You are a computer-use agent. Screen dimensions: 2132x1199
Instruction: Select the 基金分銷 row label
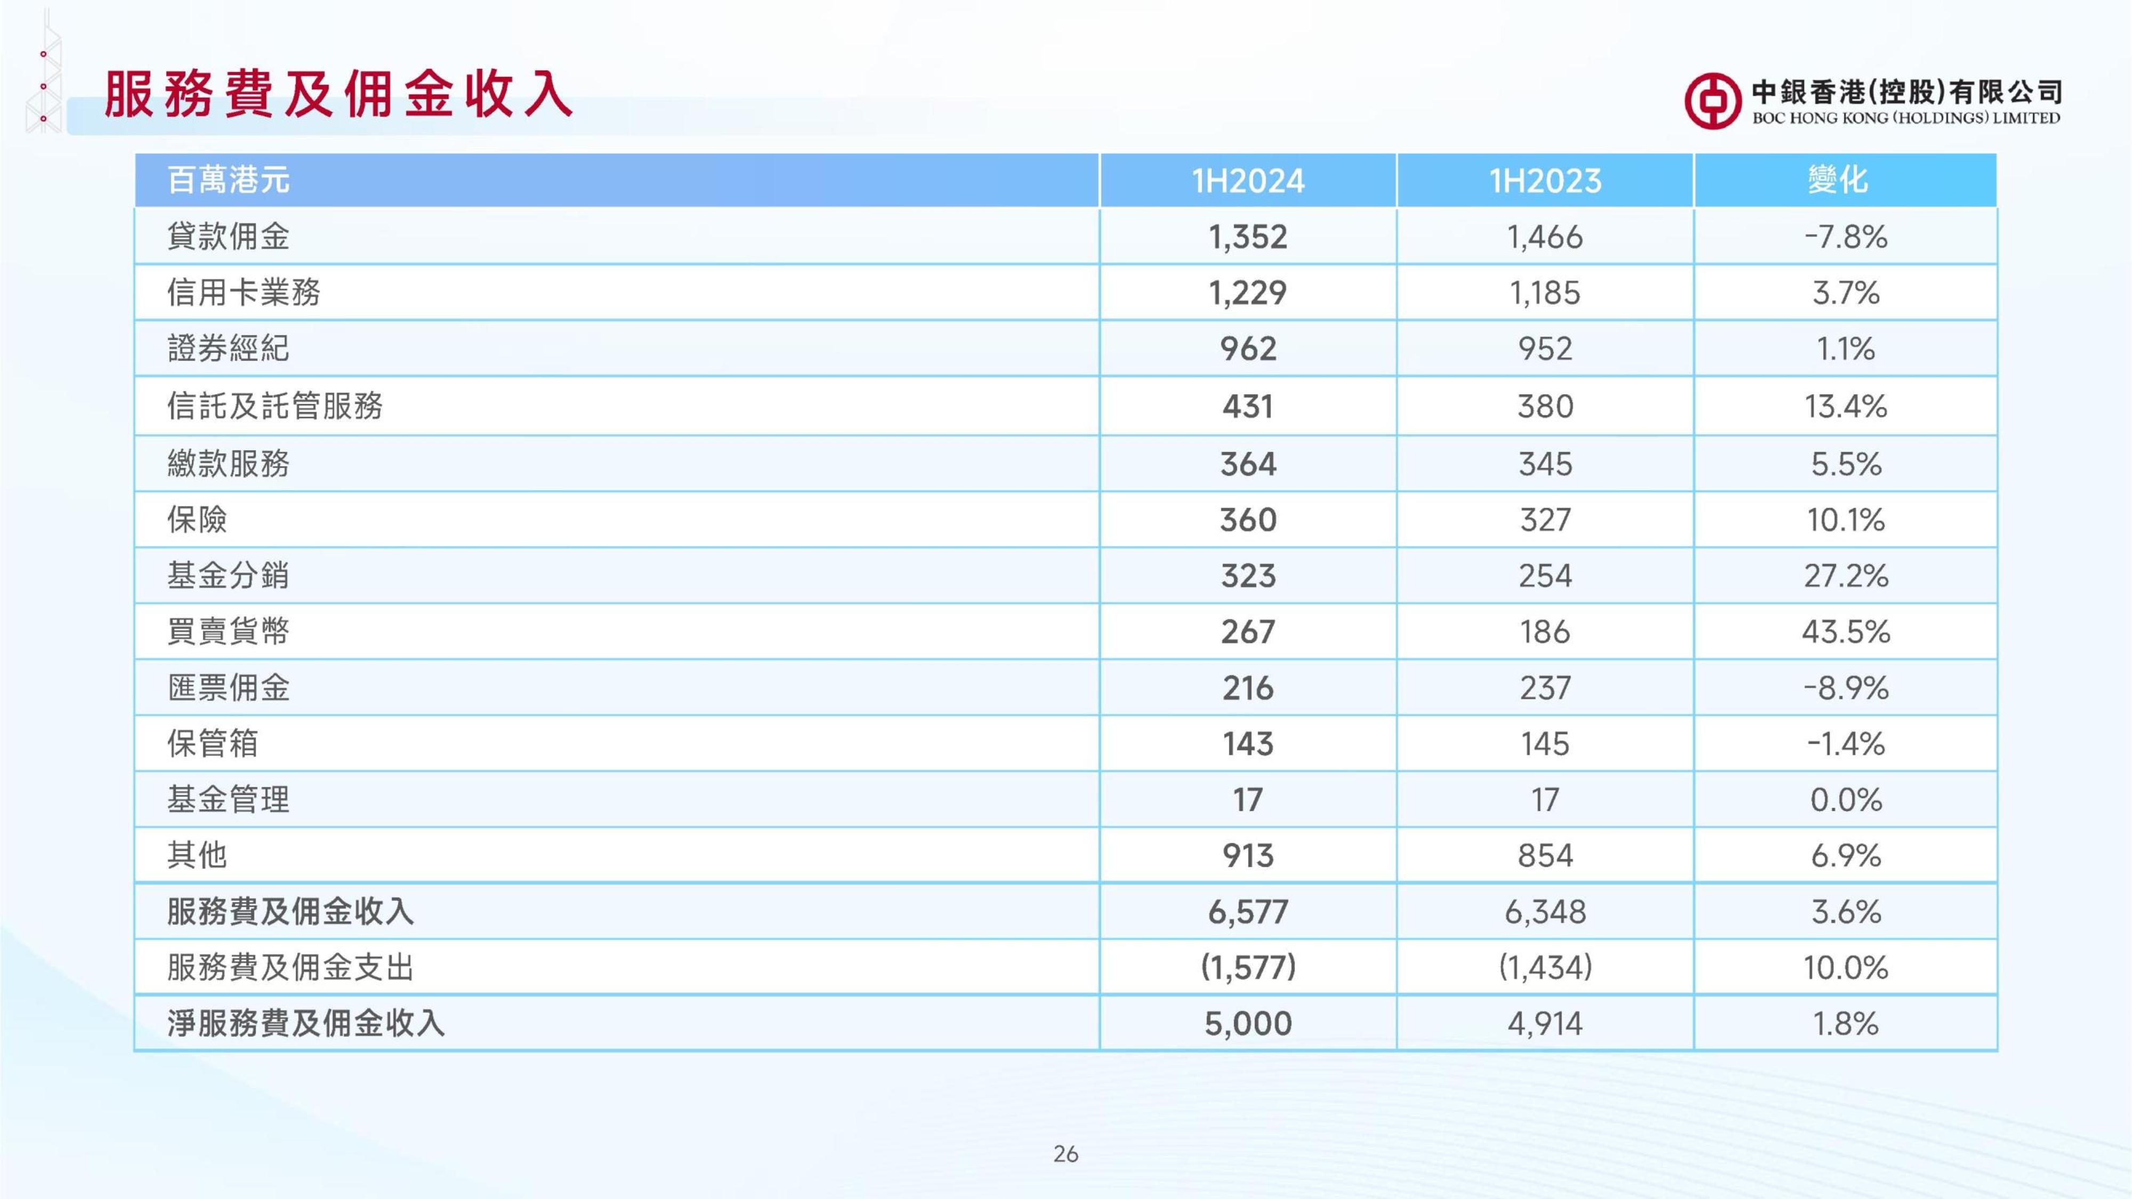(229, 575)
